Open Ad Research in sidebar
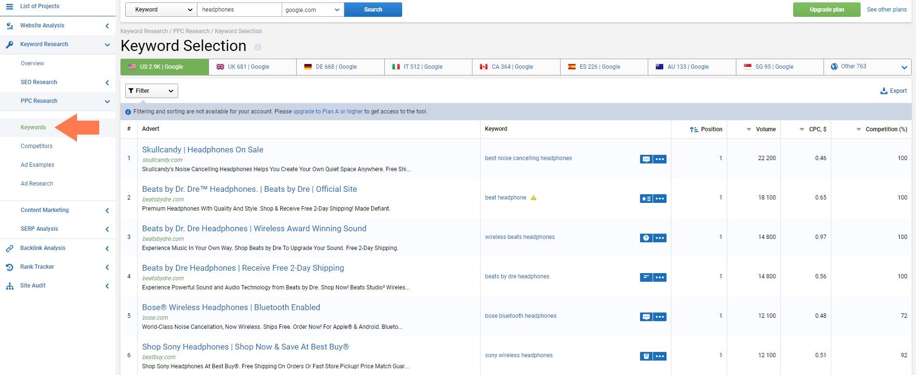The image size is (916, 375). [x=37, y=184]
